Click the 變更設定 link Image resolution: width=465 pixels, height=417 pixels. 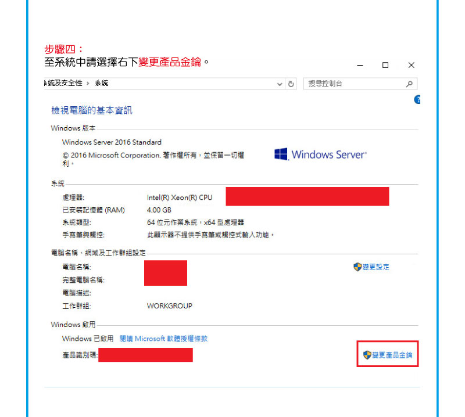375,267
